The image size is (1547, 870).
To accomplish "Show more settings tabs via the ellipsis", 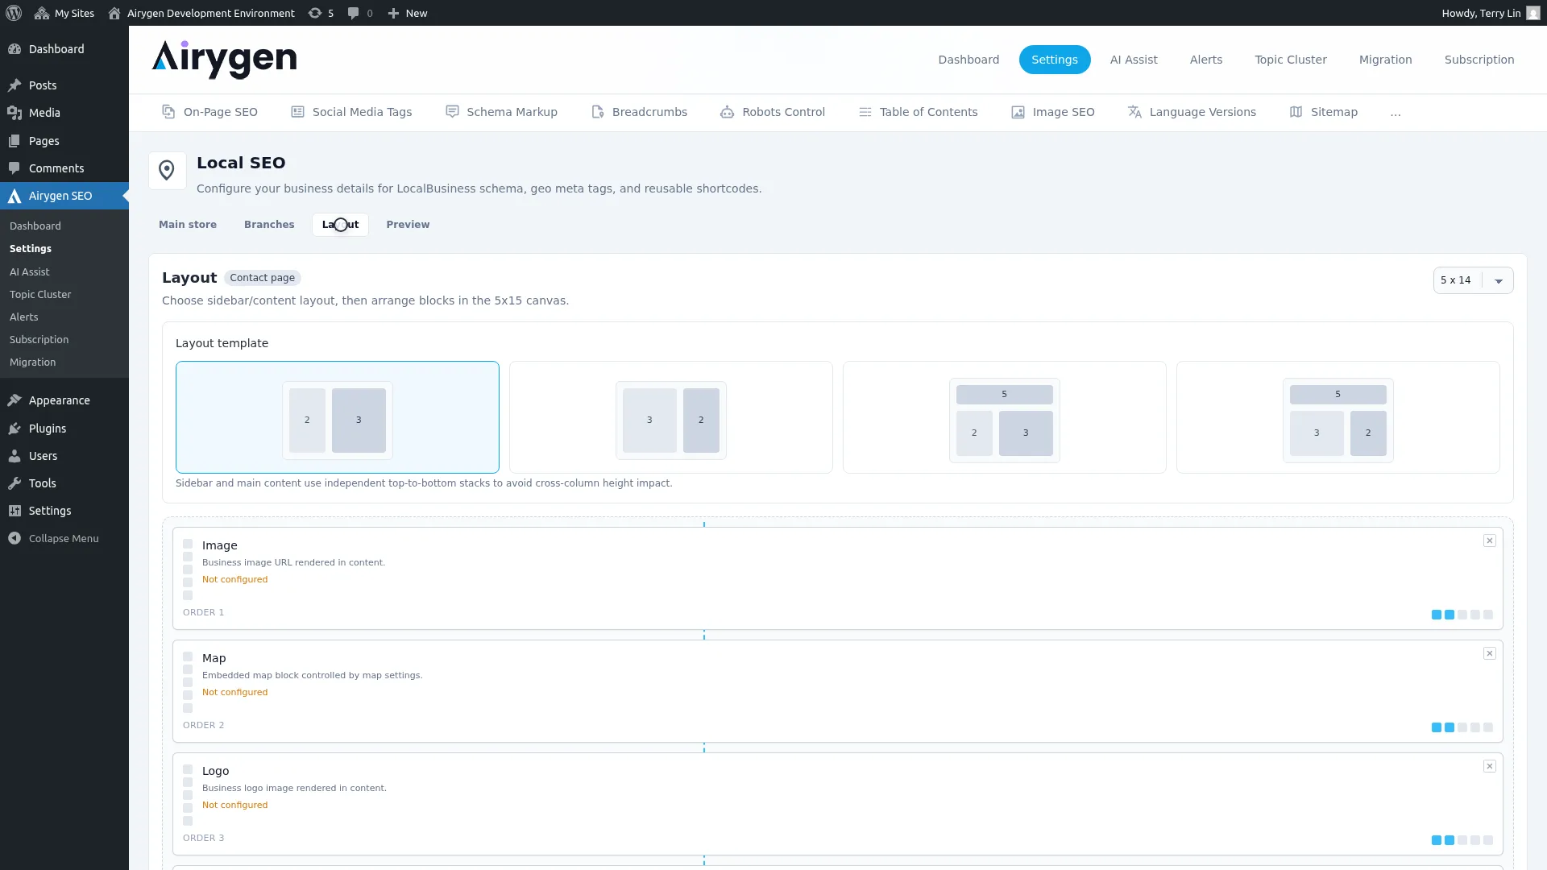I will pos(1396,112).
